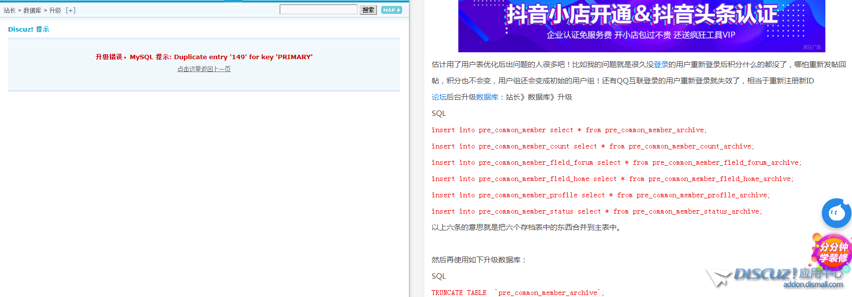
Task: Click the pre_common_member_archive insert SQL line
Action: click(569, 130)
